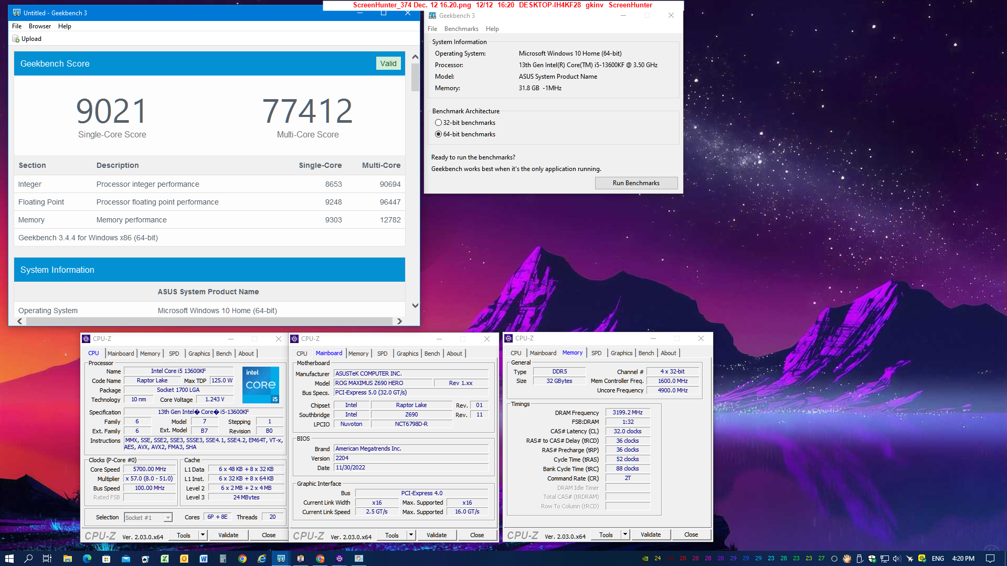The height and width of the screenshot is (566, 1007).
Task: Click the BIOS Version value 2204
Action: (411, 458)
